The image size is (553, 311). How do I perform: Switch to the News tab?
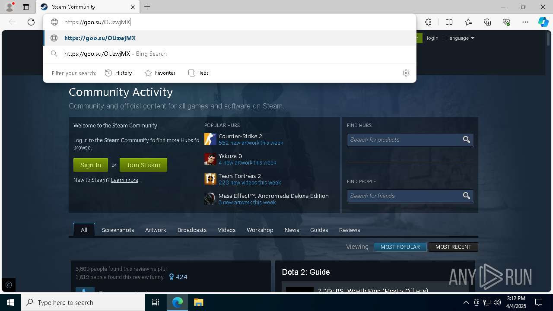pyautogui.click(x=292, y=230)
